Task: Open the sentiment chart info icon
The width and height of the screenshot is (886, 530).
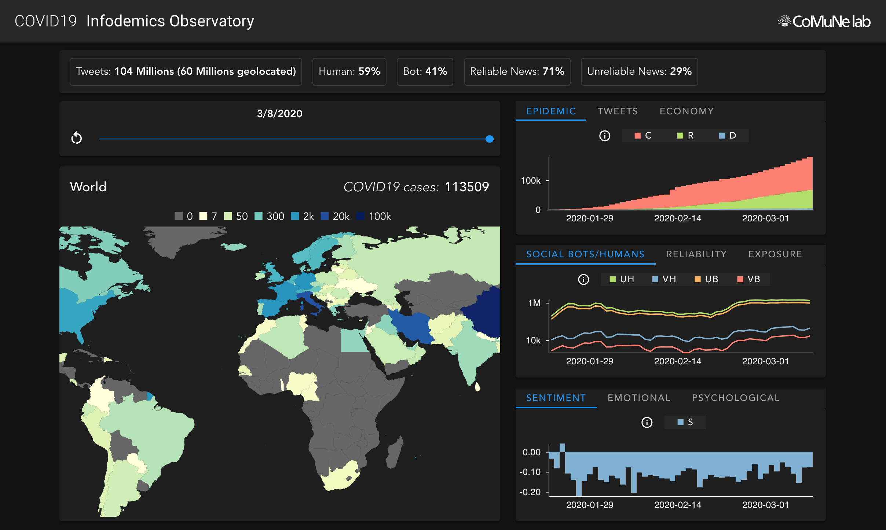Action: 647,422
